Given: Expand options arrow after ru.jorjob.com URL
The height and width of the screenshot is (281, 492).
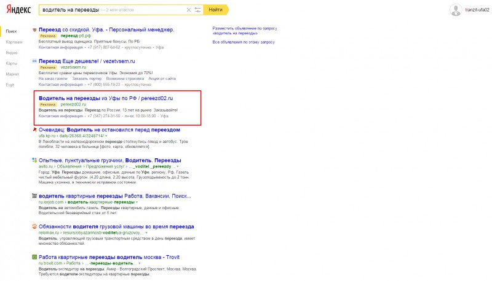Looking at the screenshot, I should (x=137, y=202).
